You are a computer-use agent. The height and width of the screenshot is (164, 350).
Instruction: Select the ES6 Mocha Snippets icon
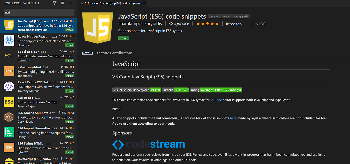click(9, 117)
